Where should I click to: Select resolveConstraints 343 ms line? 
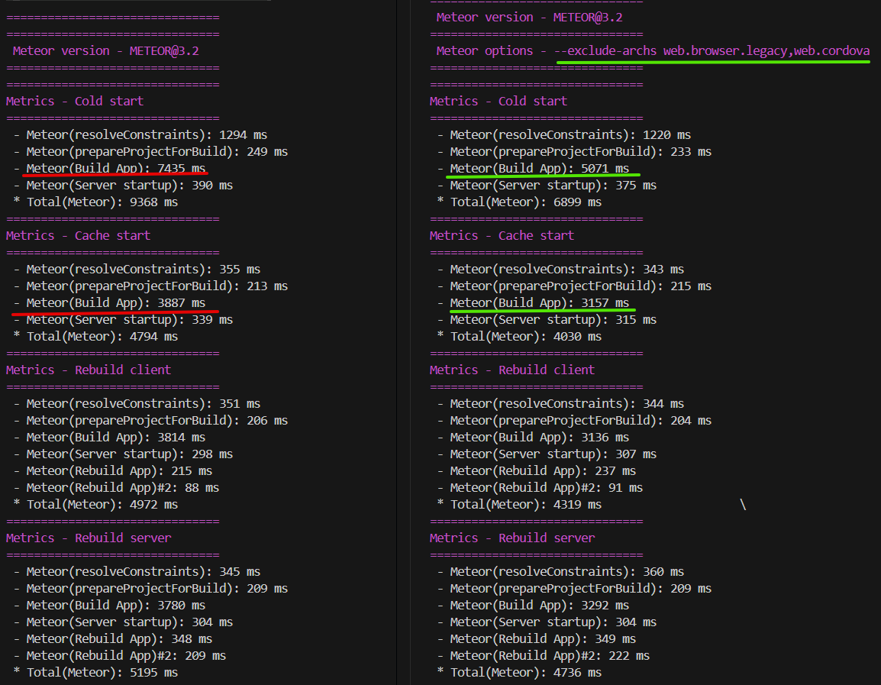pyautogui.click(x=560, y=269)
